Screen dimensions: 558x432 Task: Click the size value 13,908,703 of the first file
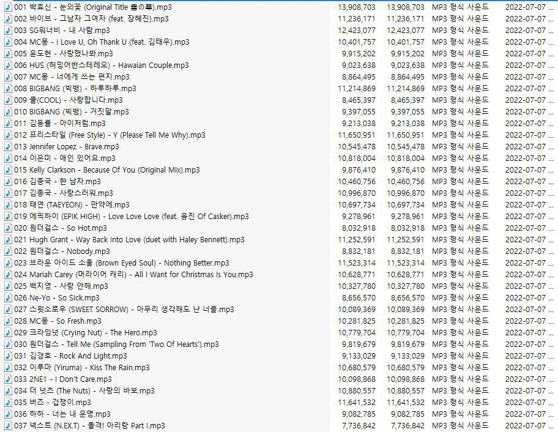pyautogui.click(x=357, y=7)
